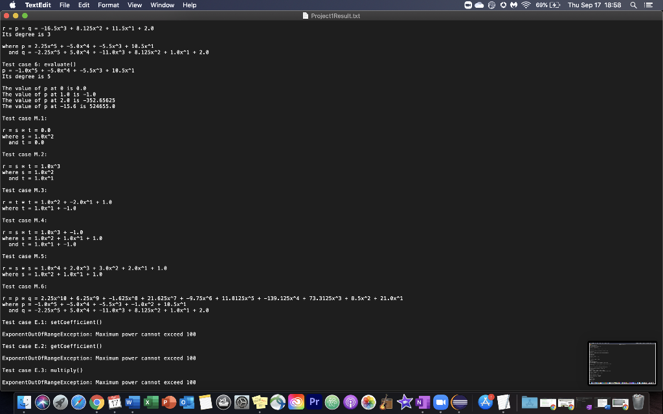Open Notification Center from the menu bar
This screenshot has height=414, width=663.
click(648, 5)
